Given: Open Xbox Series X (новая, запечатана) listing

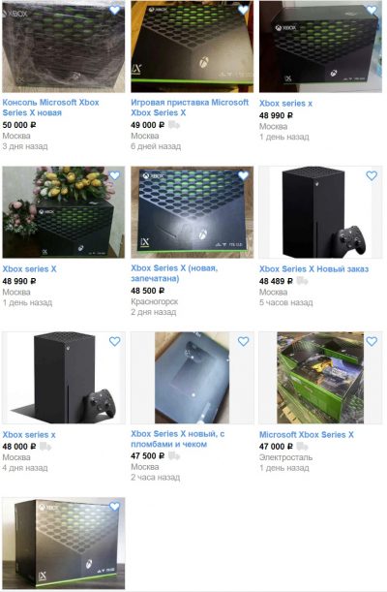Looking at the screenshot, I should click(174, 273).
